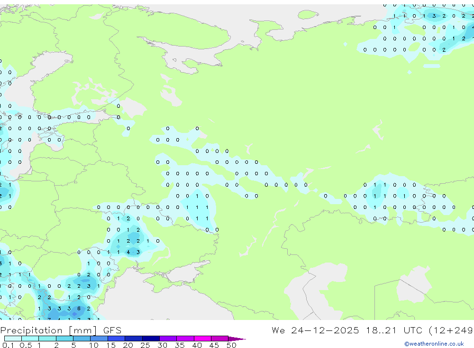This screenshot has height=348, width=474.
Task: Select the 1–2 mm legend color swatch
Action: tap(47, 339)
